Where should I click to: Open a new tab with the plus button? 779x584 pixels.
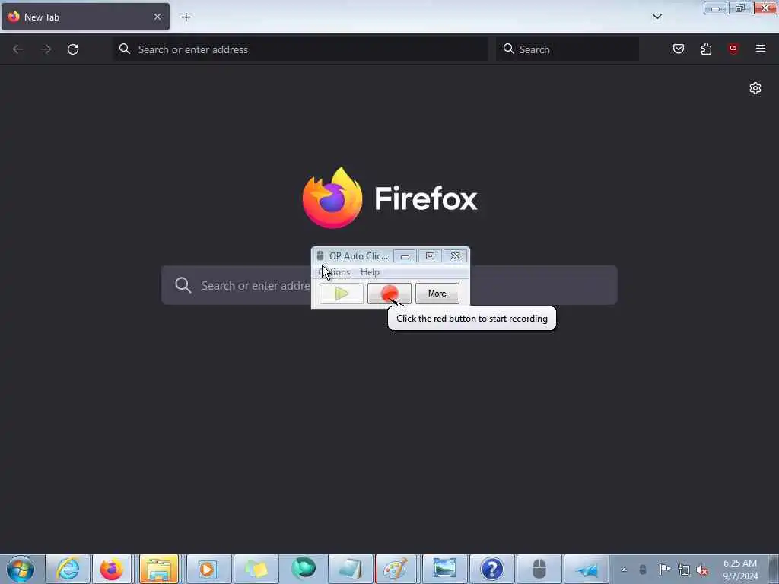[x=186, y=17]
